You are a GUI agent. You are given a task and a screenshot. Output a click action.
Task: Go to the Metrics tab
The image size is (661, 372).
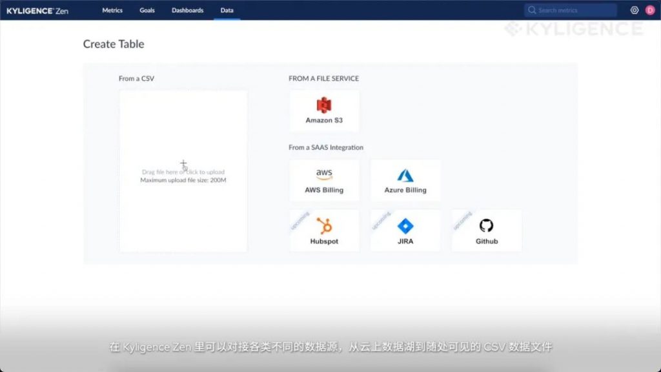(x=112, y=10)
